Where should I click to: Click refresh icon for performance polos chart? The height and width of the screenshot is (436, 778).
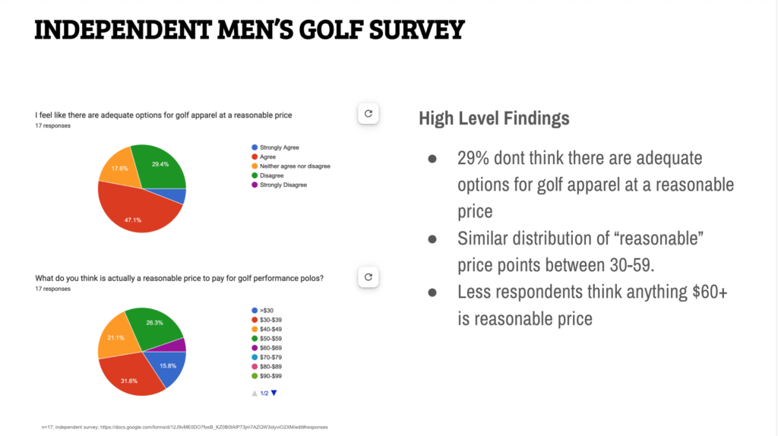click(x=368, y=277)
